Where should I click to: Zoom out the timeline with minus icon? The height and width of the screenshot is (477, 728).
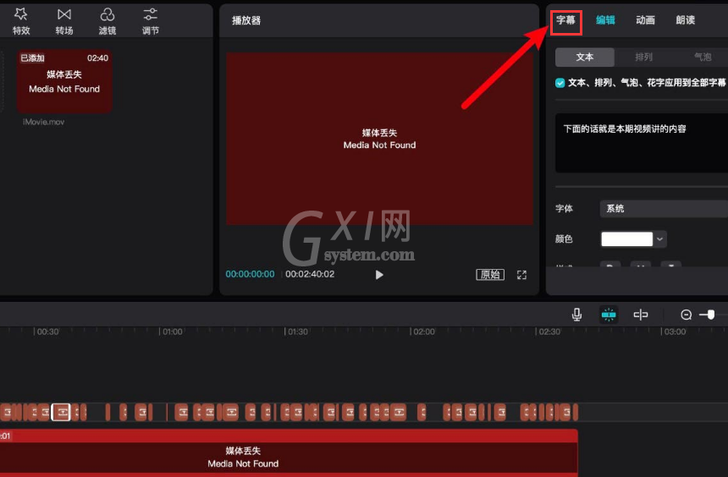686,315
